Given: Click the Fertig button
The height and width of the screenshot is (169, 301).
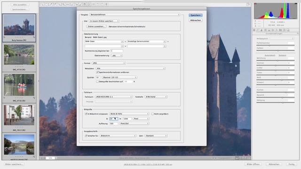Looking at the screenshot, I should pyautogui.click(x=292, y=164).
